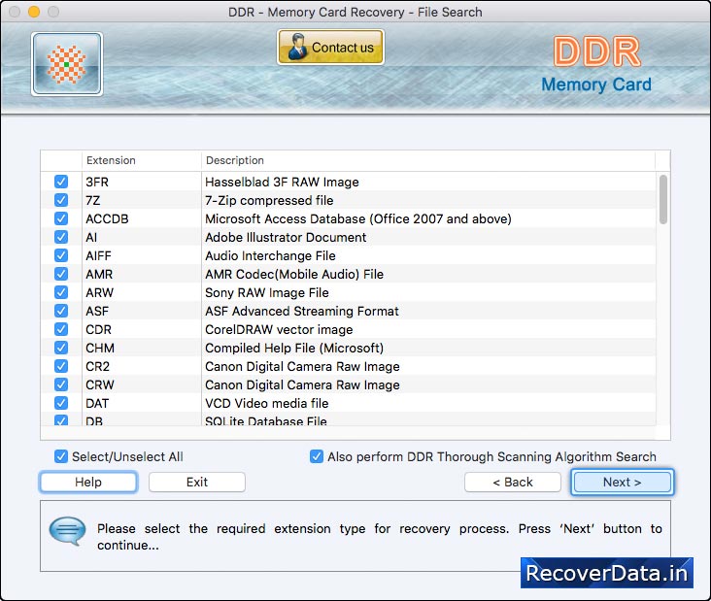Toggle the ASF extension checkbox
Screen dimensions: 711x601
click(x=61, y=311)
